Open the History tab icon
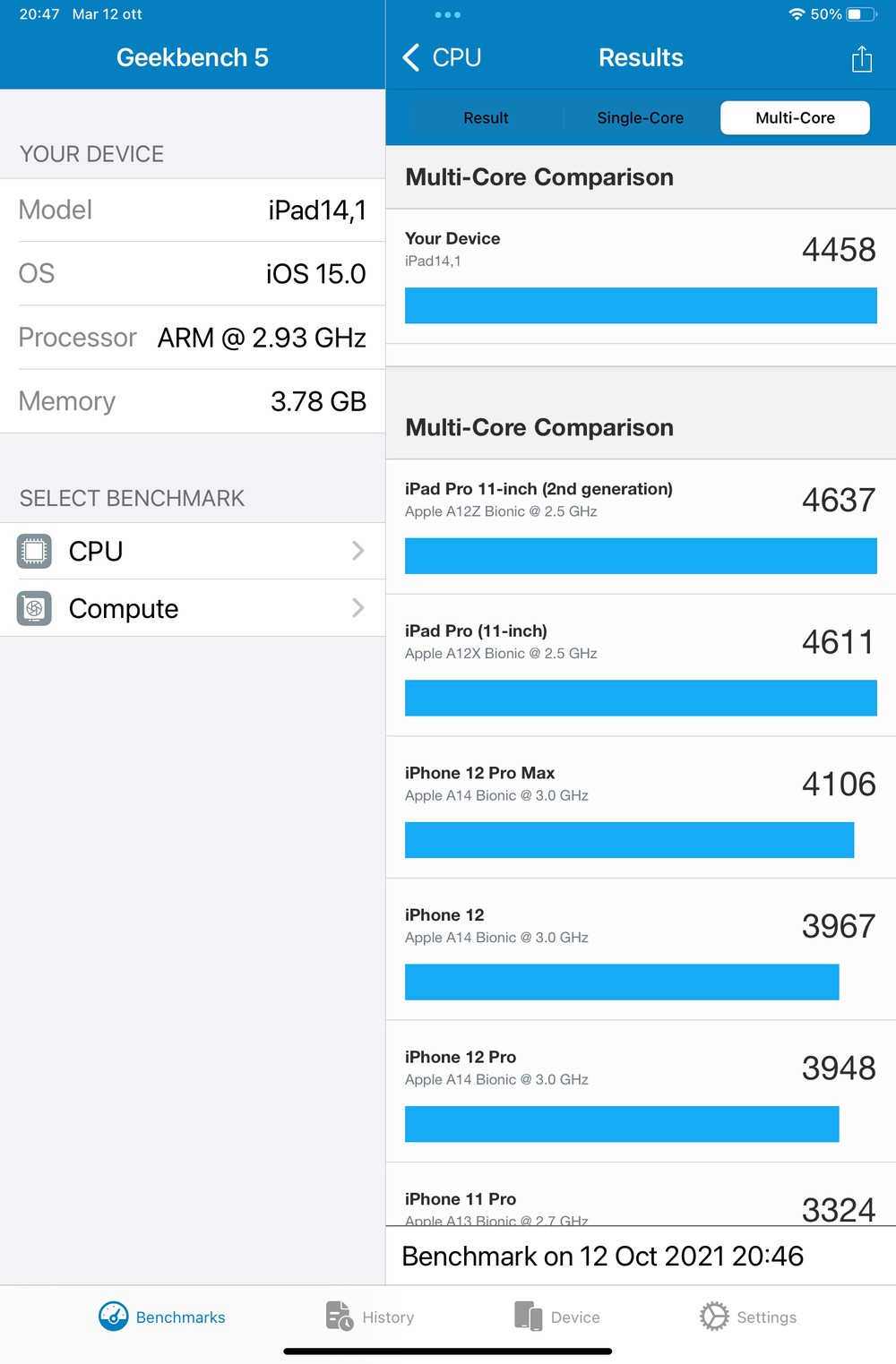Image resolution: width=896 pixels, height=1364 pixels. (339, 1317)
